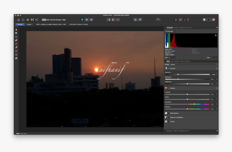Switch to the Liquify Persona icon
The image size is (232, 152).
pyautogui.click(x=23, y=20)
